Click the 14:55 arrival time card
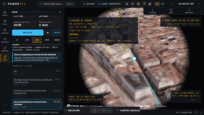The width and height of the screenshot is (204, 115). click(24, 24)
